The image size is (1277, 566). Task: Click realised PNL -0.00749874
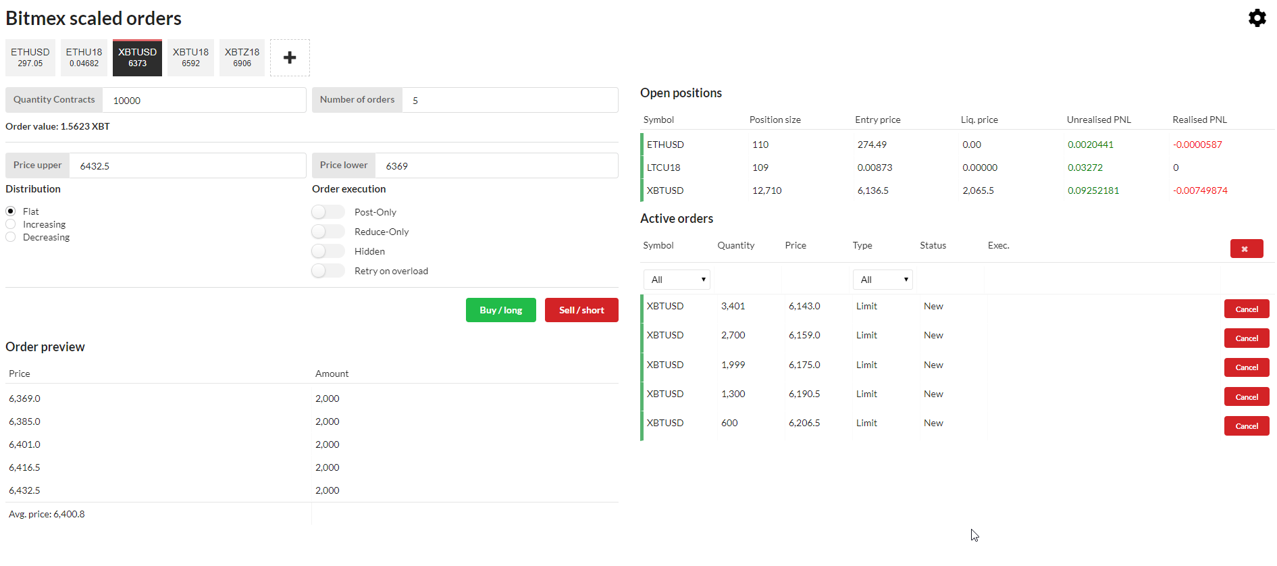(x=1200, y=190)
